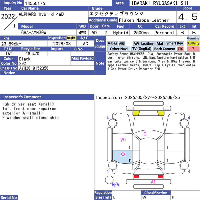Click the comment 'left front door repaired'

(x=29, y=109)
